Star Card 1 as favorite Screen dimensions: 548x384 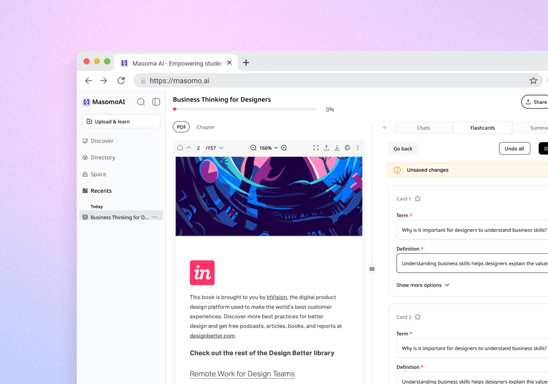click(x=418, y=199)
